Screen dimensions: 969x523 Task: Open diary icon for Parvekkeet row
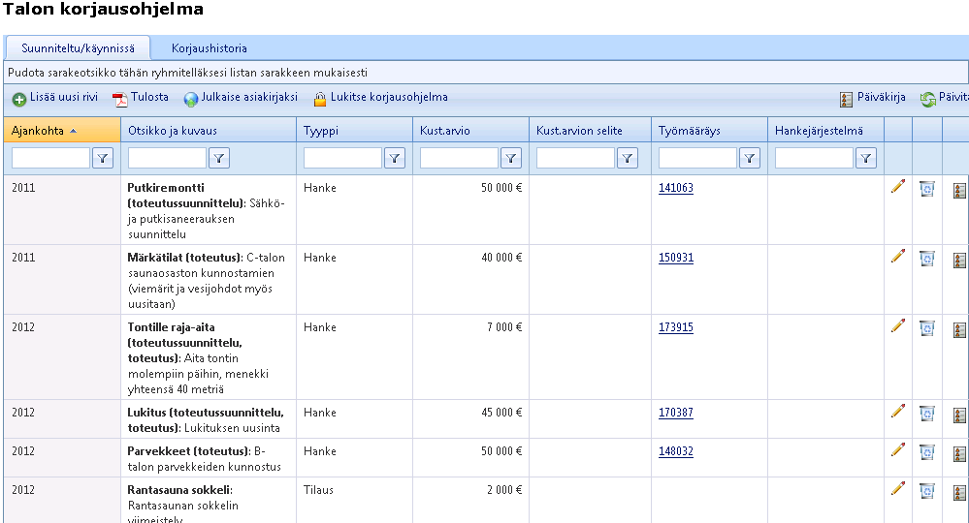coord(959,454)
